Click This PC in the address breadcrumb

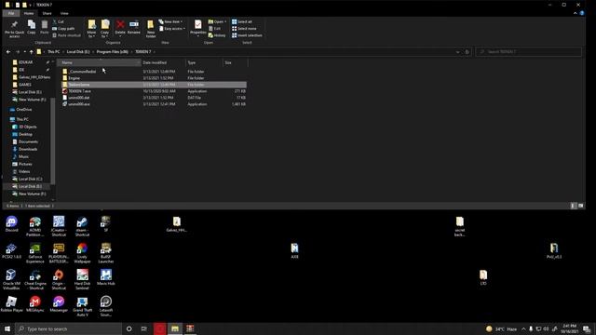pos(54,52)
